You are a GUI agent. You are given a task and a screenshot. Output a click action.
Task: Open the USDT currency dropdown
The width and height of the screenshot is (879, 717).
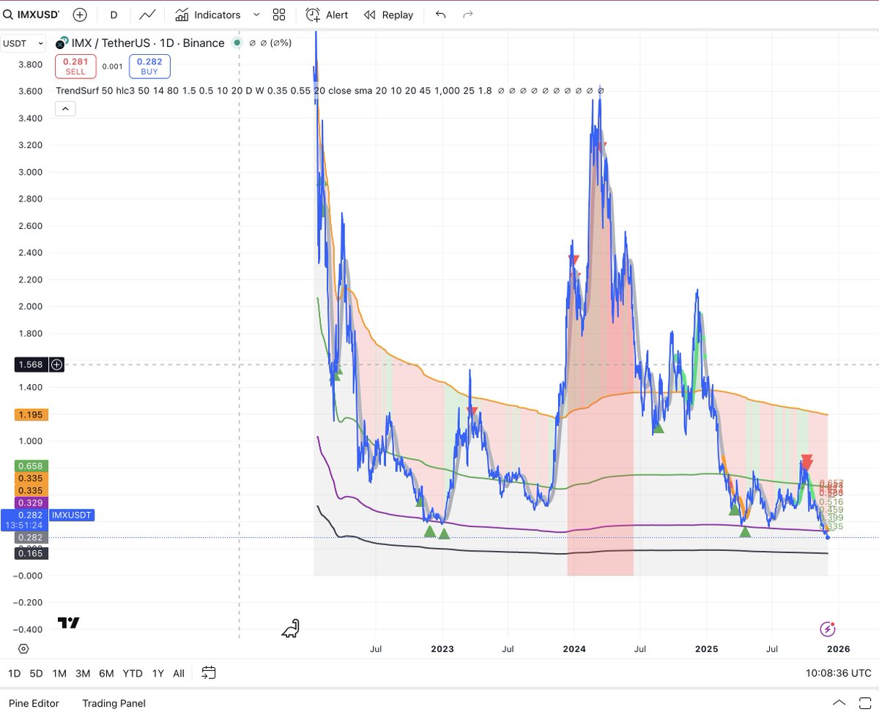click(23, 43)
